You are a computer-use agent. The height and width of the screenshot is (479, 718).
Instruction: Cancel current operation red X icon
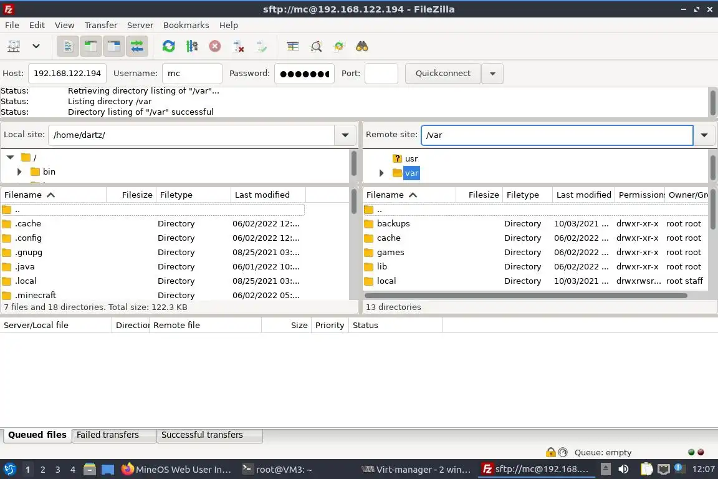tap(215, 46)
